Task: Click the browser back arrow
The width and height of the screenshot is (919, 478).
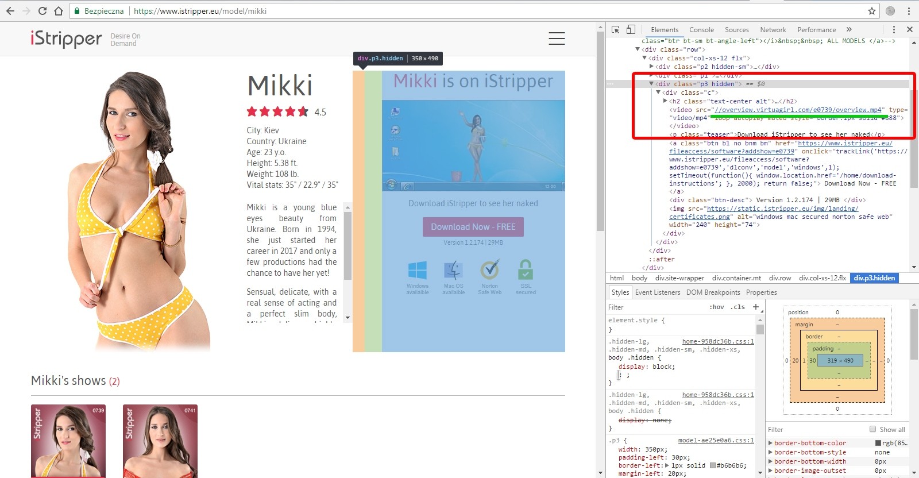Action: point(10,11)
